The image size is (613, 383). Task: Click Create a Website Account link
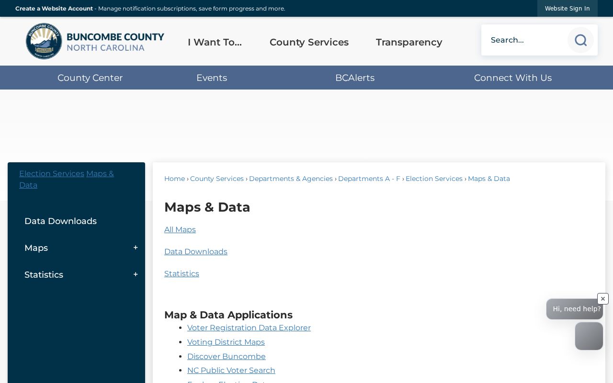pos(54,9)
